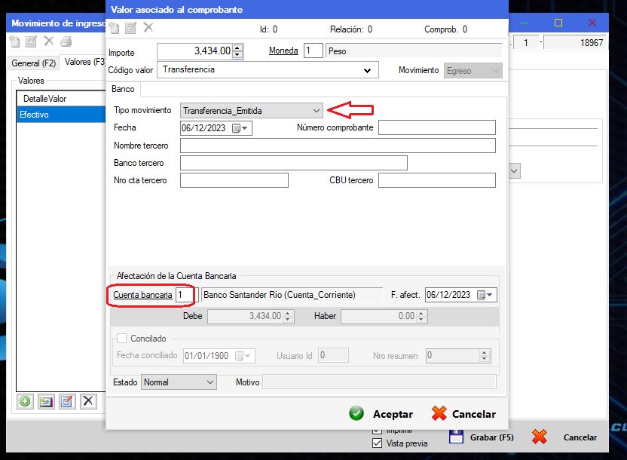This screenshot has height=460, width=627.
Task: Click delete X in Movimiento de ingreso toolbar
Action: pos(49,41)
